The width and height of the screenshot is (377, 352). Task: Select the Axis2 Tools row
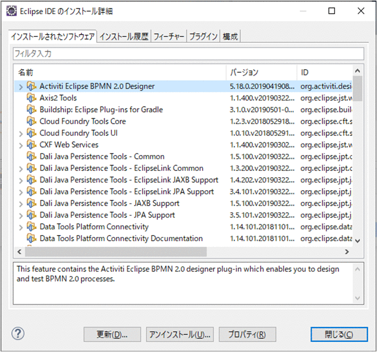point(183,98)
